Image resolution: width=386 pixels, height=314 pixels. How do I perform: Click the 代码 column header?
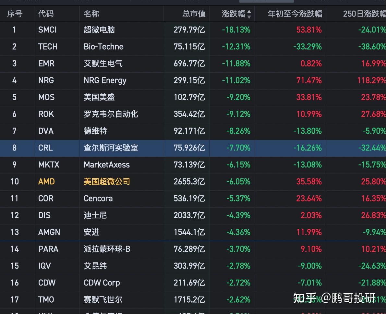point(46,14)
